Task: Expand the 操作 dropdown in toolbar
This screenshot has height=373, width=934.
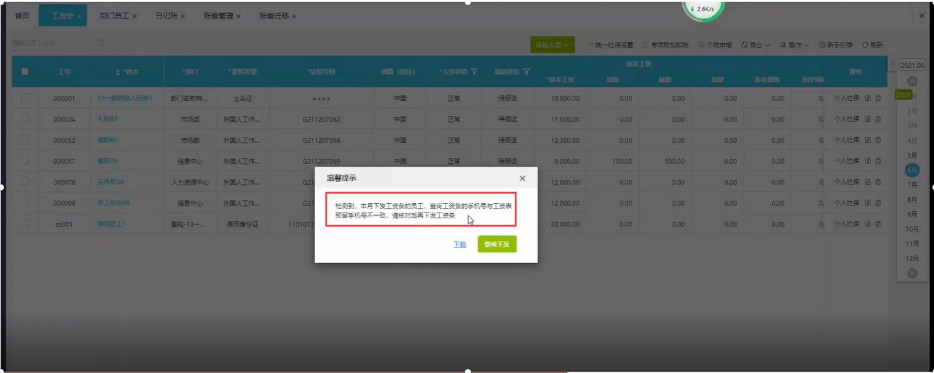Action: (794, 45)
